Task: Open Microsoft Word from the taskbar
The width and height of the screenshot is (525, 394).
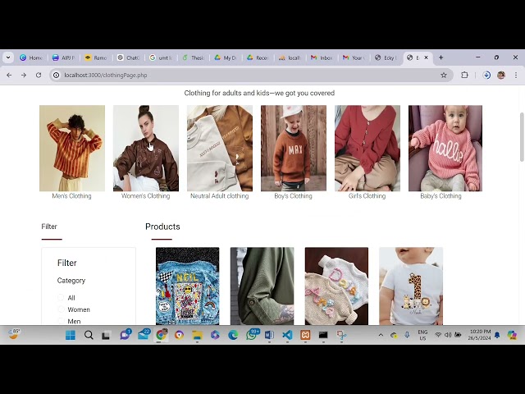Action: tap(269, 335)
